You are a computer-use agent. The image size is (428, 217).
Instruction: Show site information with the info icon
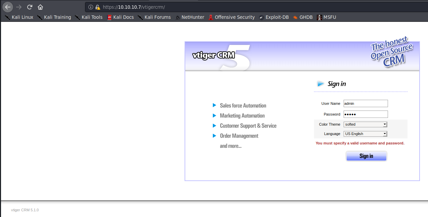click(x=91, y=7)
